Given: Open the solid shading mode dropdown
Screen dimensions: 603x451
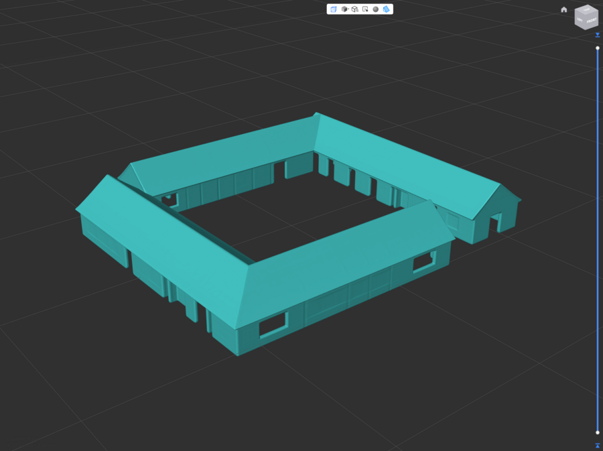Looking at the screenshot, I should click(x=344, y=9).
